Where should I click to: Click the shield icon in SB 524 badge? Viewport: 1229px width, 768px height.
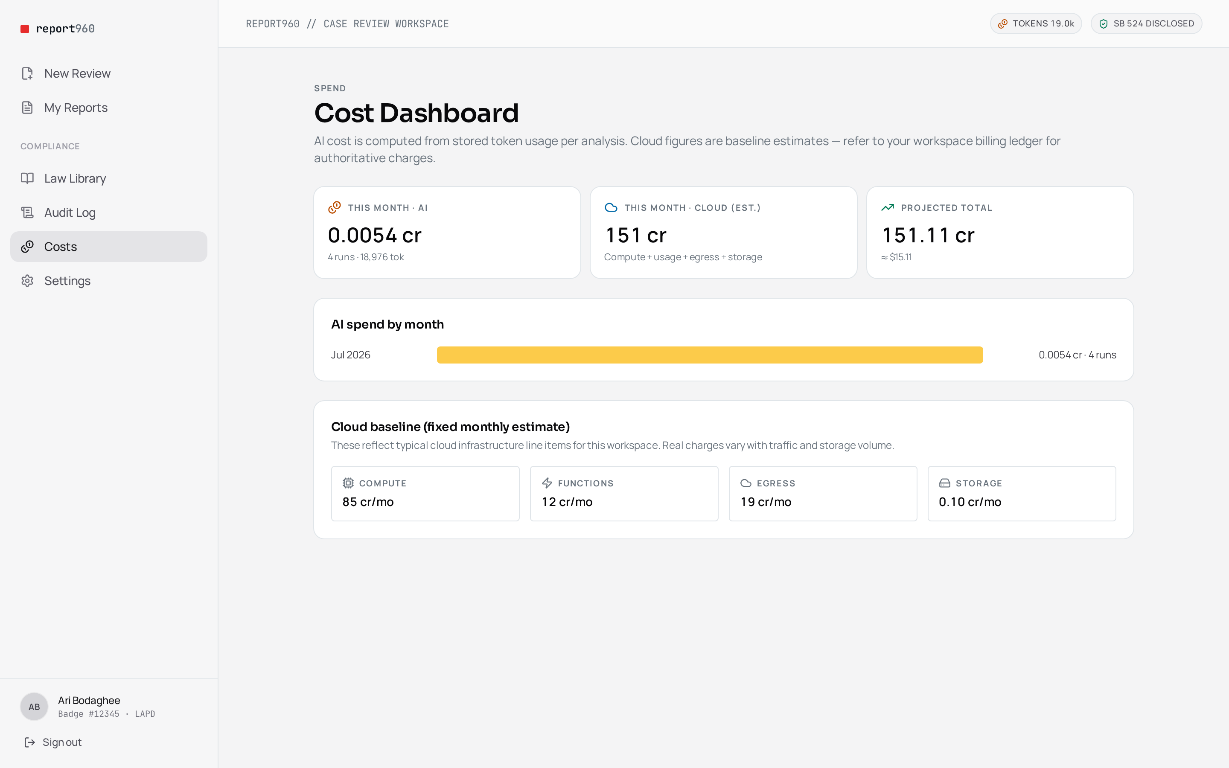[x=1104, y=24]
